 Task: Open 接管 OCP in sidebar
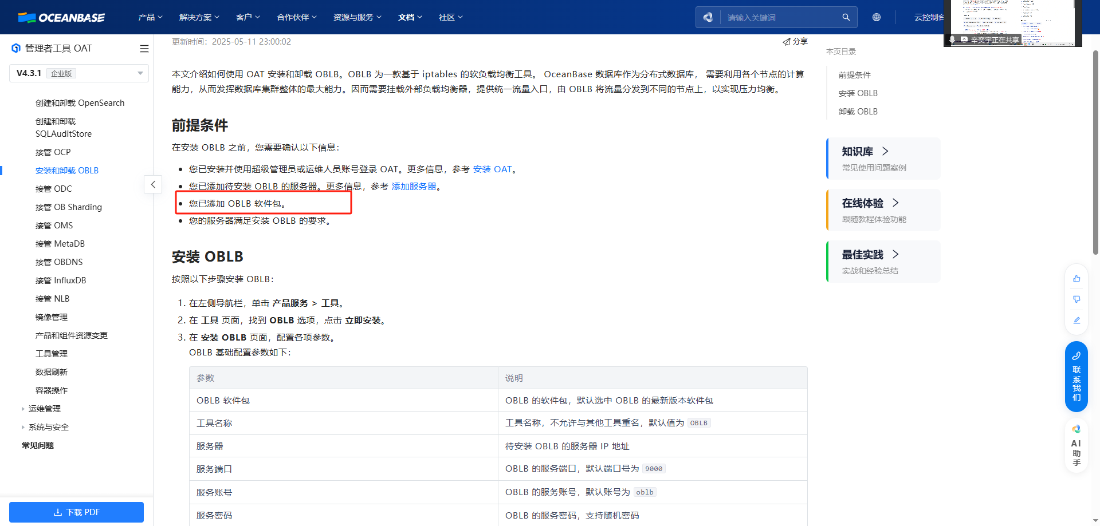(53, 152)
